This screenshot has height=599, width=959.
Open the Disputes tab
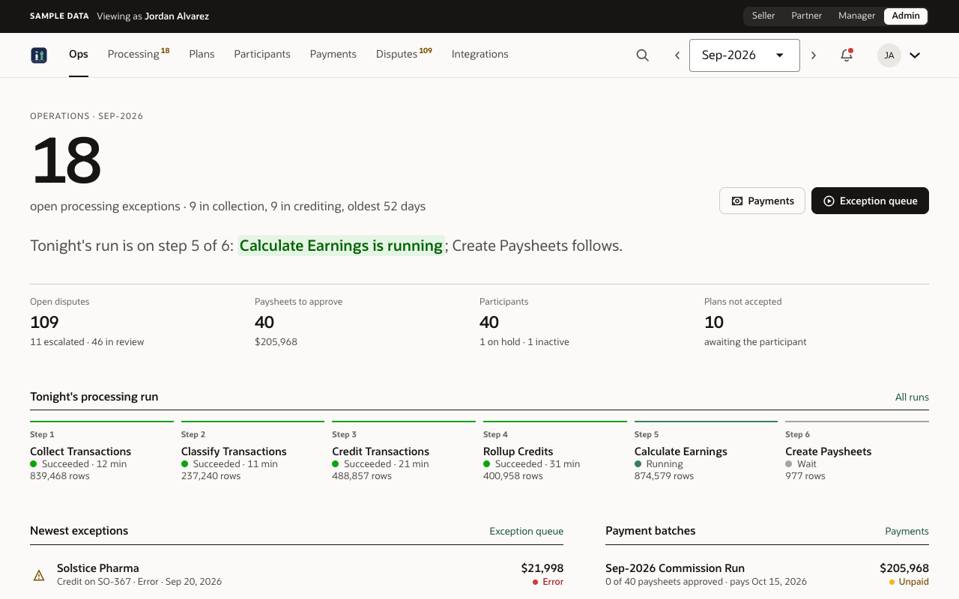coord(404,54)
